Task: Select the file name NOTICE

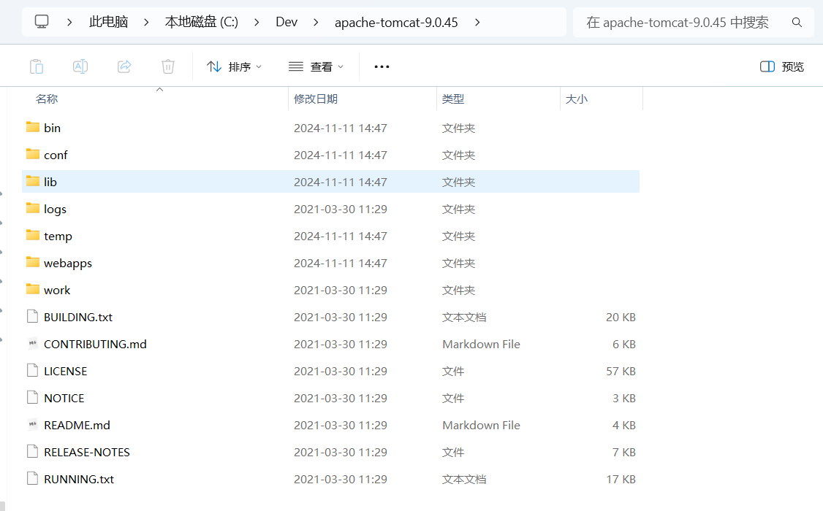Action: click(64, 399)
